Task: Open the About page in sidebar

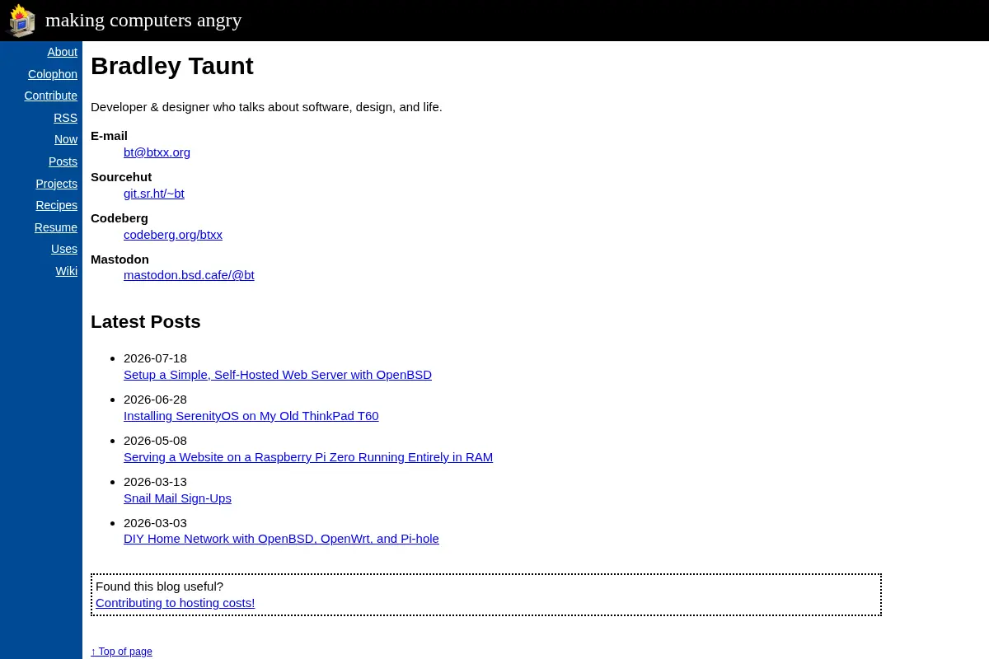Action: (x=62, y=52)
